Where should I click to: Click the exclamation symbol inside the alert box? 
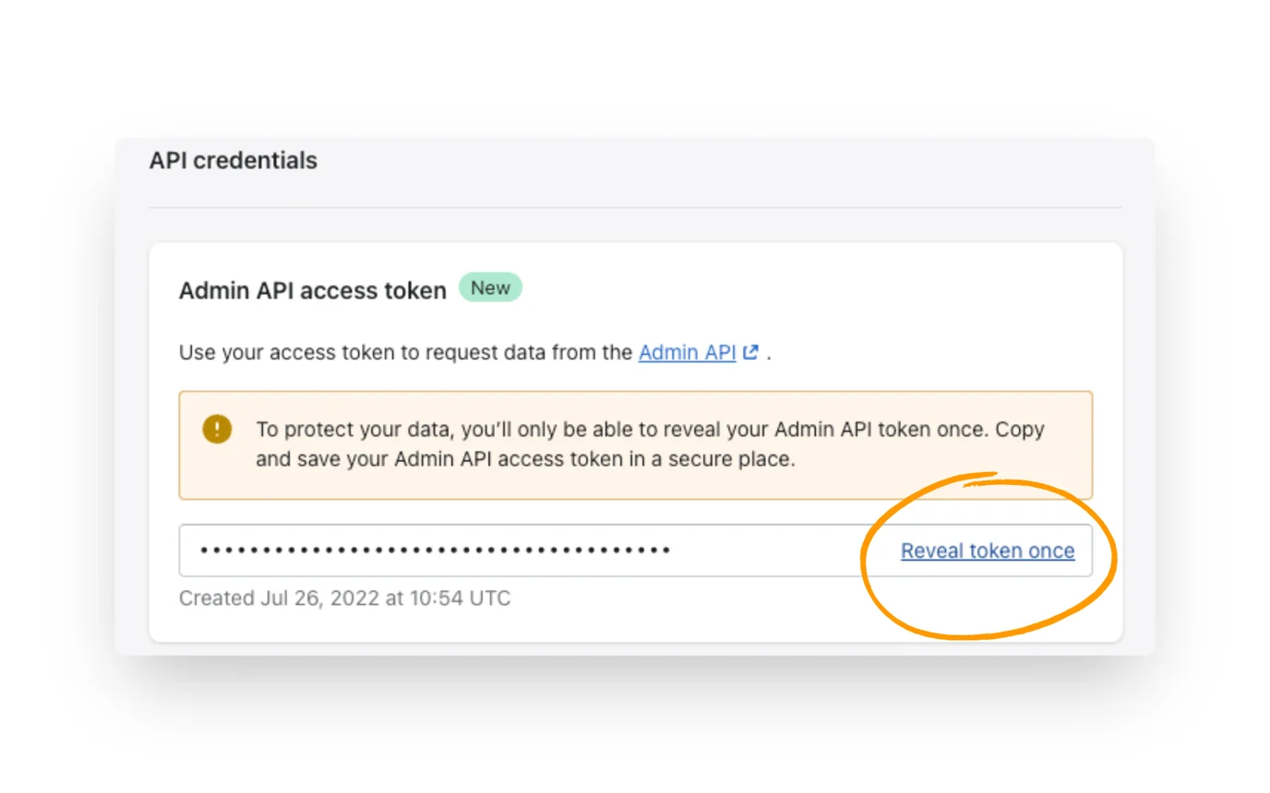point(217,428)
